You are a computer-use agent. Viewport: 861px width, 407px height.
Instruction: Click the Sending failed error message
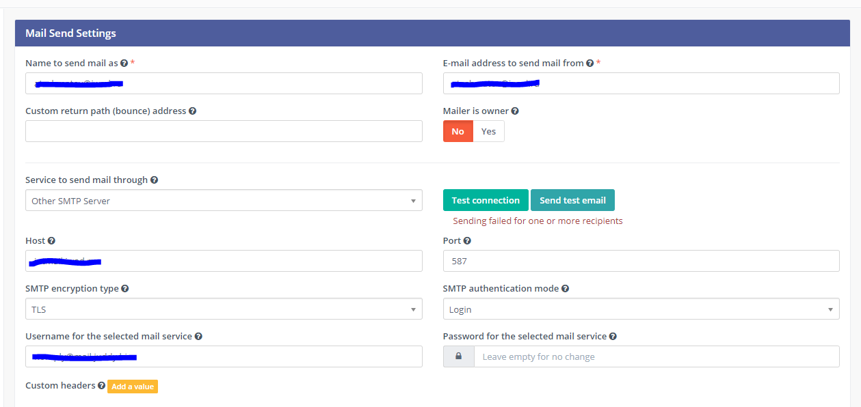tap(538, 221)
